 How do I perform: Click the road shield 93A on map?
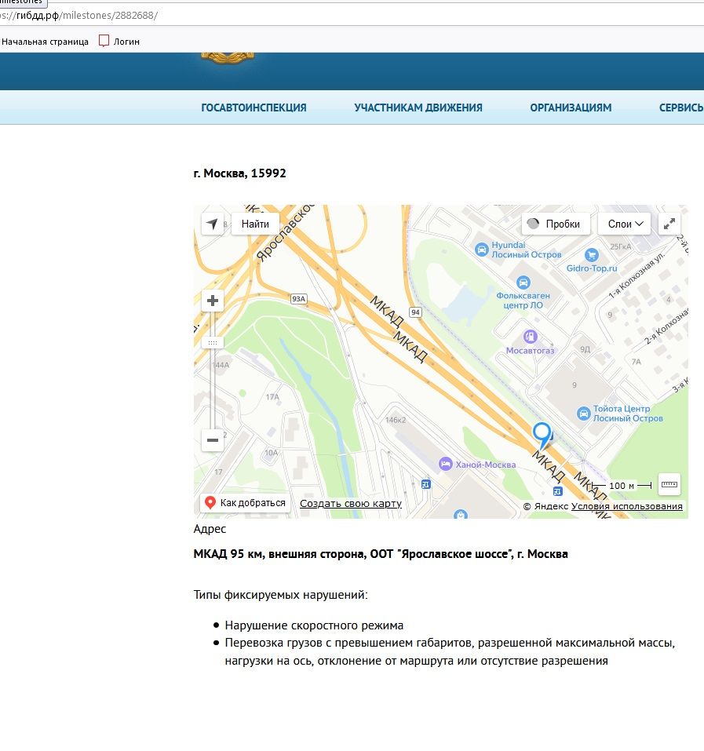298,299
